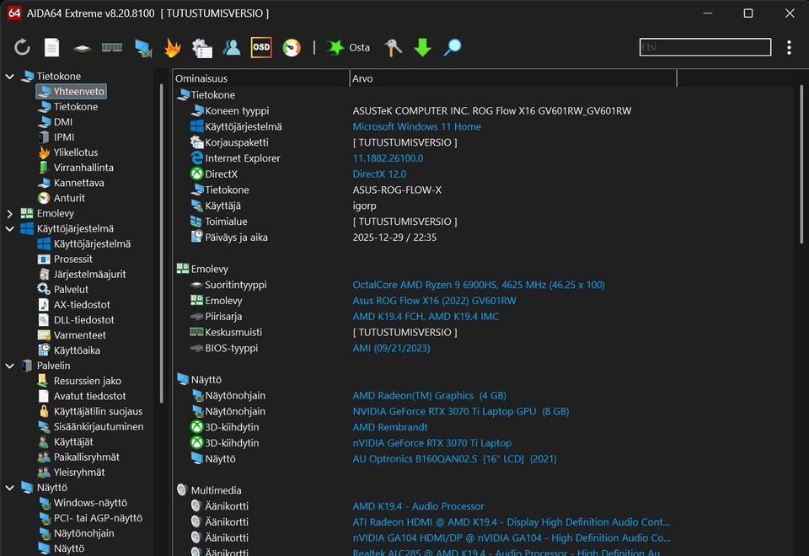Launch the flame stability test icon
Viewport: 809px width, 556px height.
click(172, 48)
